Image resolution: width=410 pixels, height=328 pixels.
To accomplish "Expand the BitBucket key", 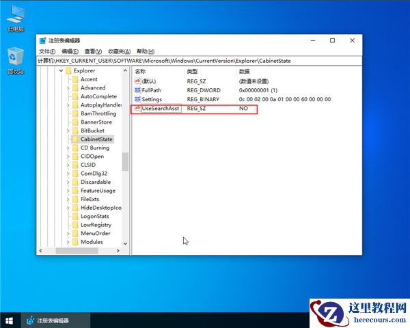I will coord(68,131).
